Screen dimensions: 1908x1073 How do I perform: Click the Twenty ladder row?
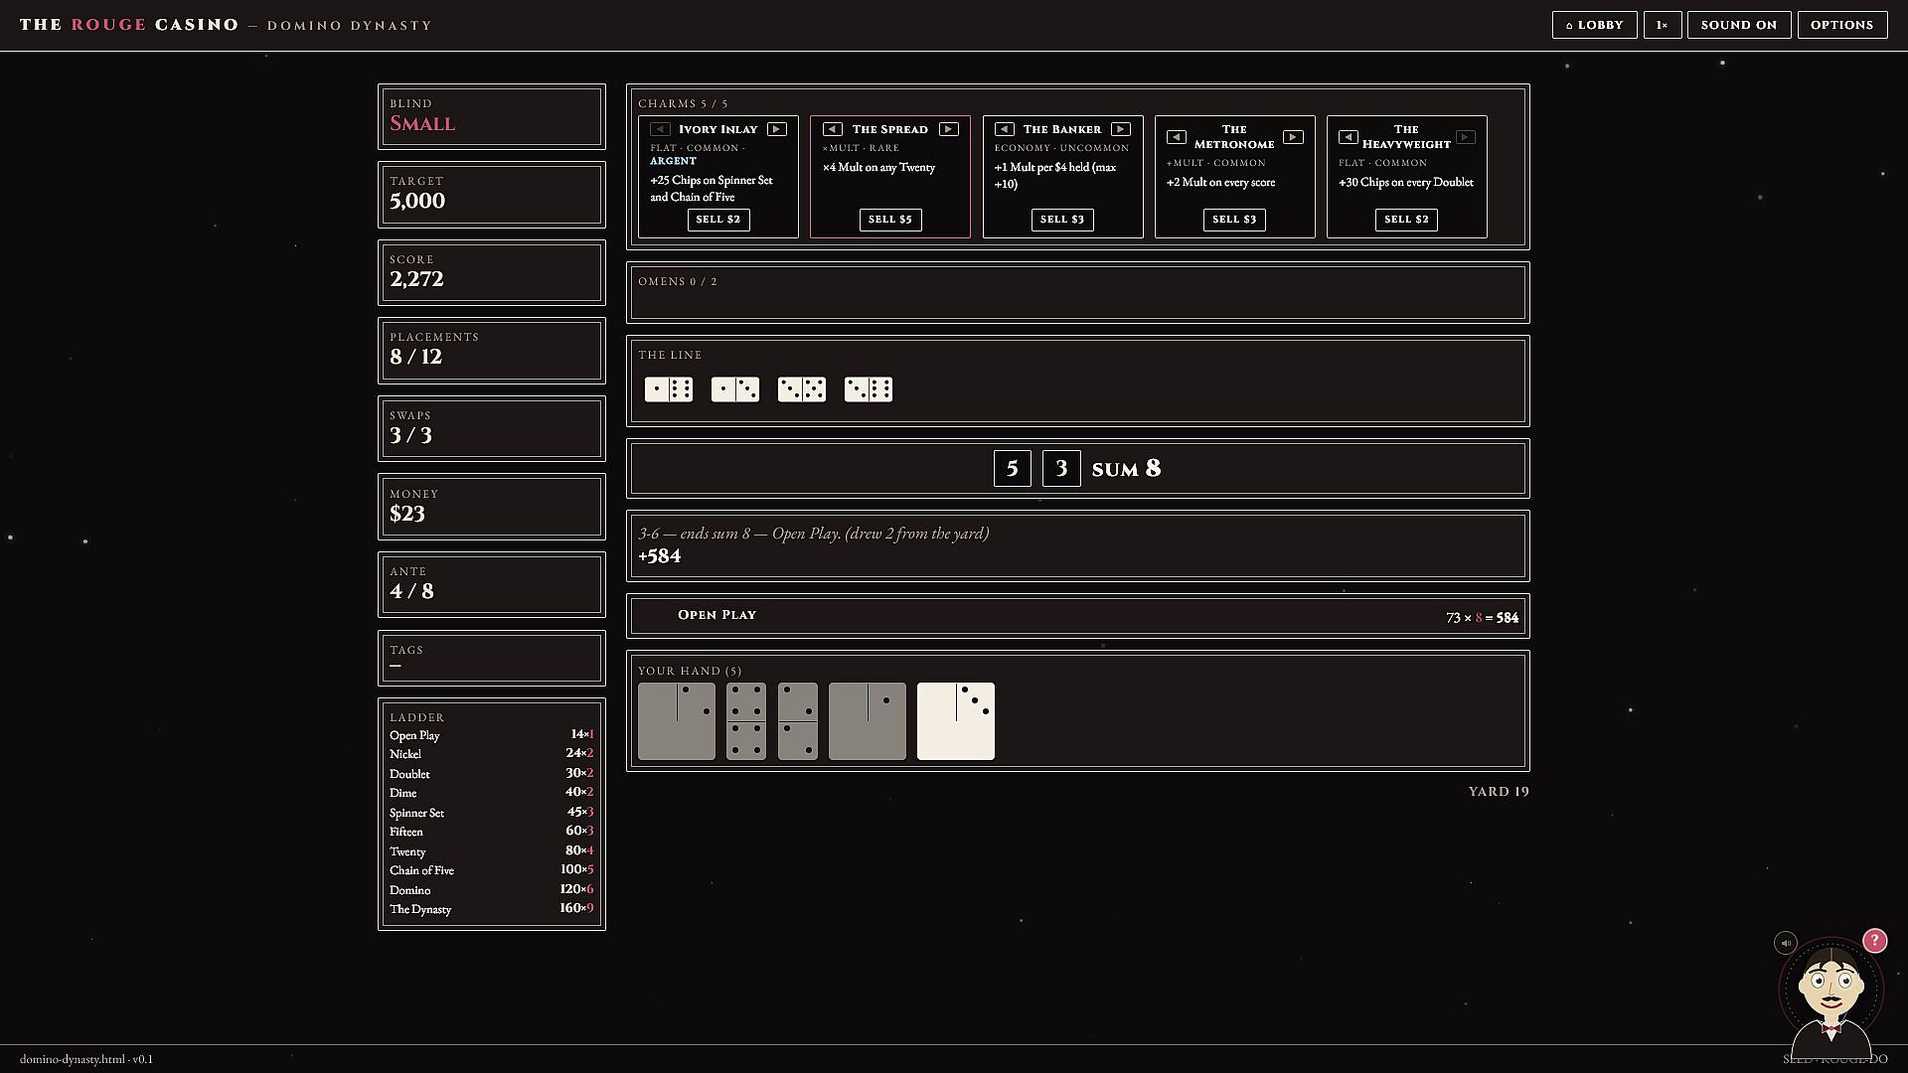point(492,851)
